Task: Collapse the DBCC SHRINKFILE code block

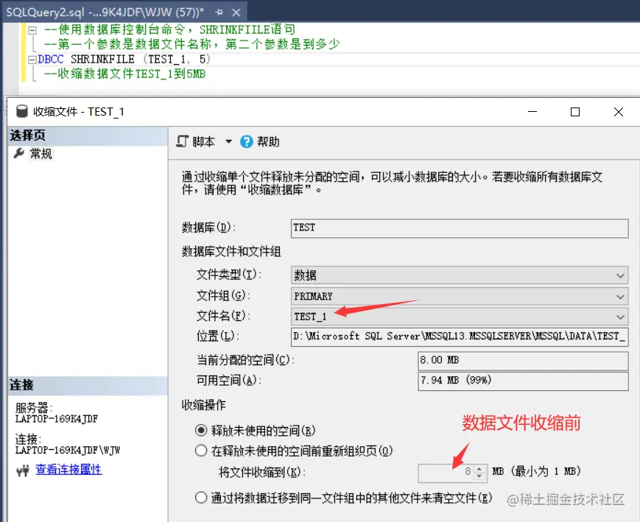Action: 32,60
